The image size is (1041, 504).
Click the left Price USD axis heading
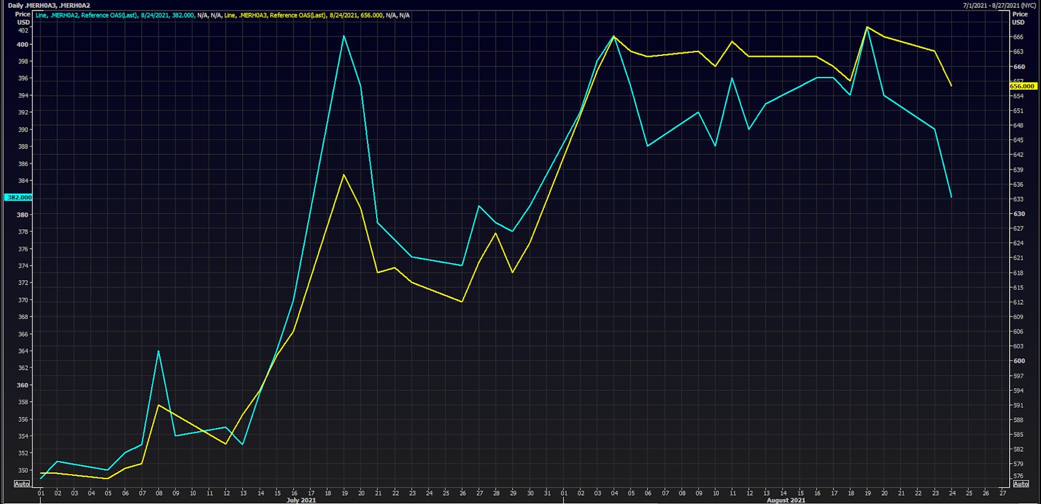(23, 18)
